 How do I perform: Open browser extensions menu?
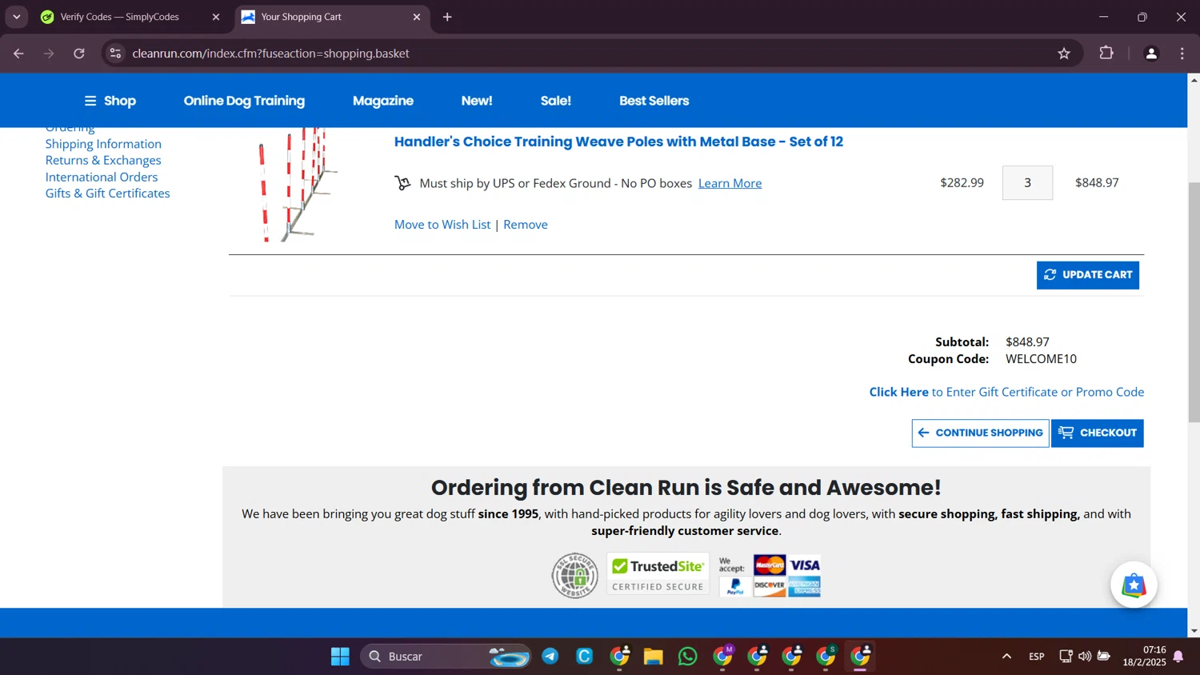[1106, 54]
